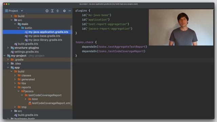The height and width of the screenshot is (122, 217).
Task: Collapse the src folder under build-logic
Action: 12,20
